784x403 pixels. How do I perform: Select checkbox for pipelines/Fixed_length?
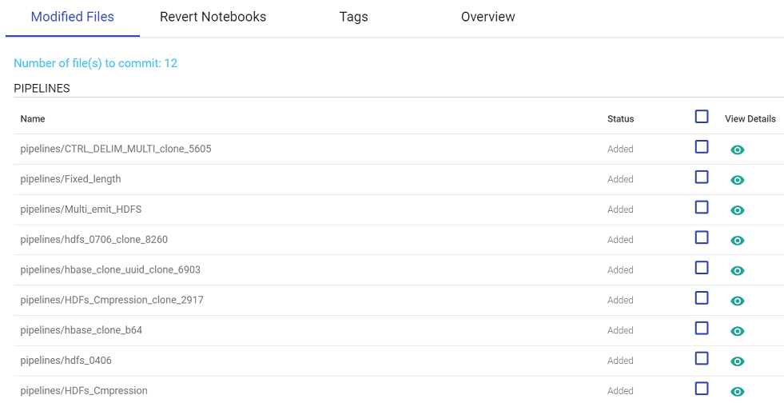point(702,177)
